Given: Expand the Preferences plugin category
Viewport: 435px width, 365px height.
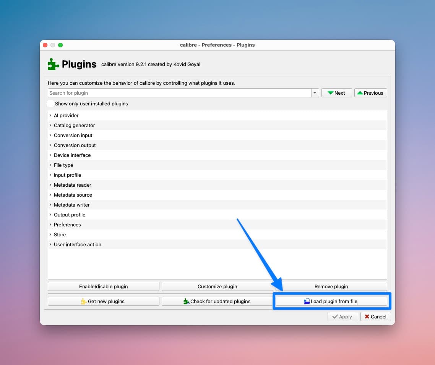Looking at the screenshot, I should pyautogui.click(x=50, y=224).
